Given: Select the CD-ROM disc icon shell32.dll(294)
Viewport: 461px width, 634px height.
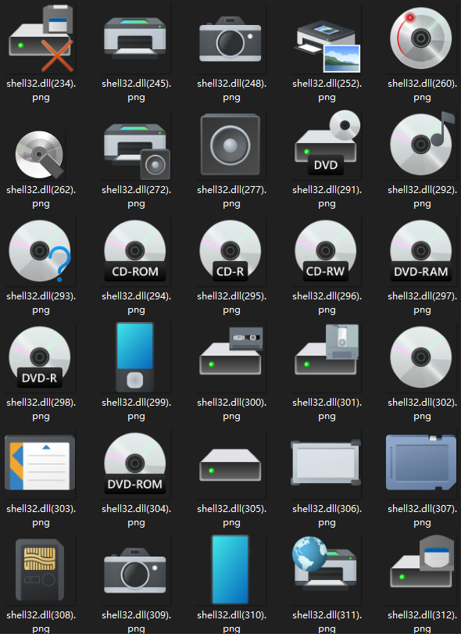Looking at the screenshot, I should pos(135,251).
